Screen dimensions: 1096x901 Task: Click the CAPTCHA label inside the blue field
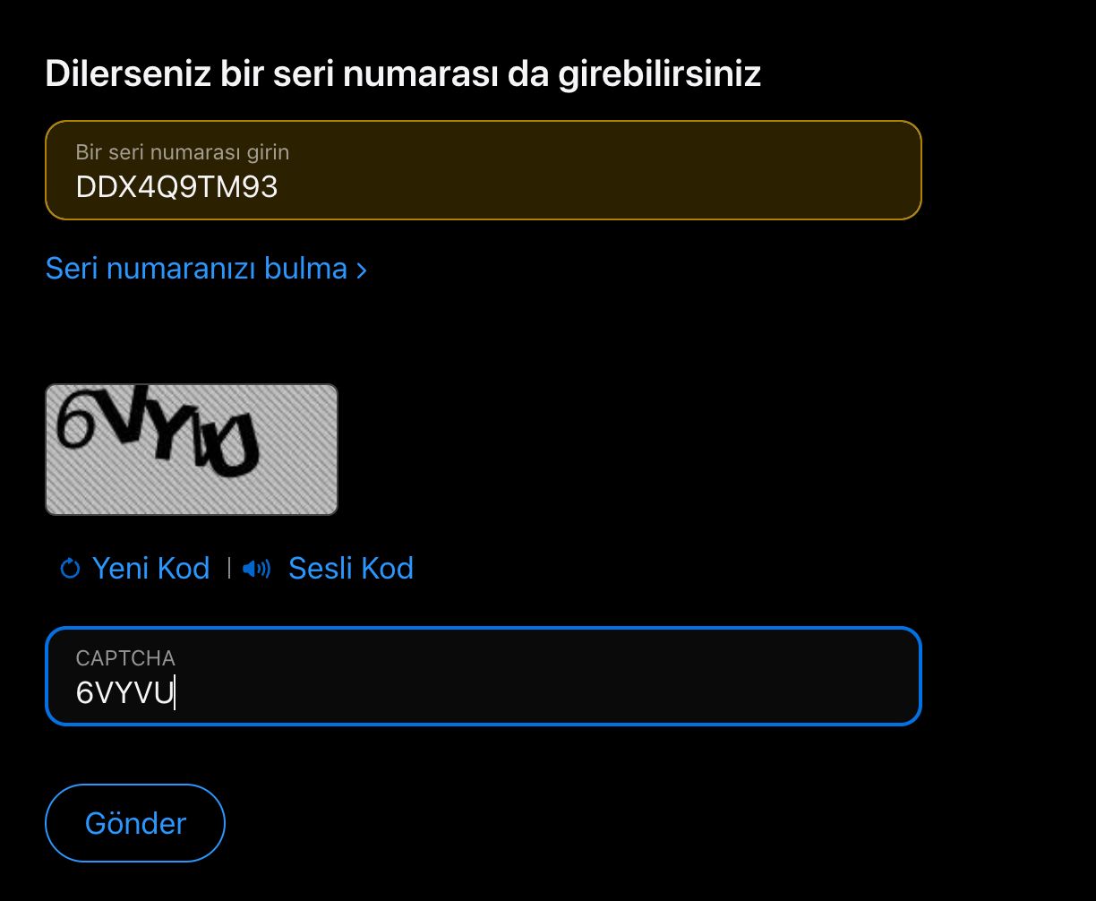pyautogui.click(x=125, y=658)
